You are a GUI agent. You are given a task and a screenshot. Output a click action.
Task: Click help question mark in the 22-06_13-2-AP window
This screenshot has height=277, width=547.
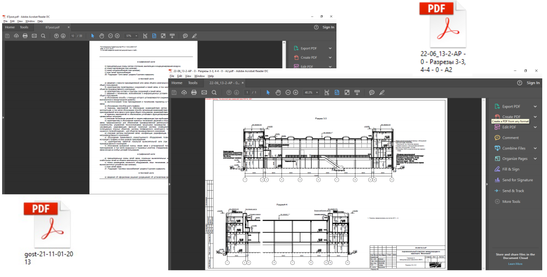519,83
